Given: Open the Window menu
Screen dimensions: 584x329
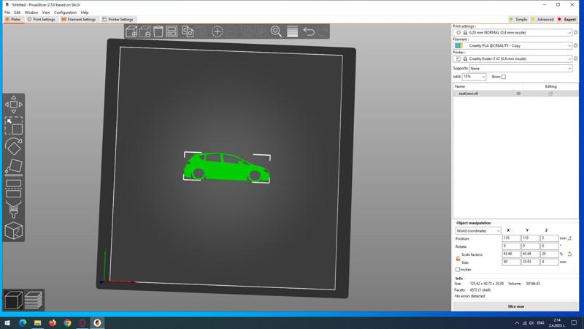Looking at the screenshot, I should click(x=31, y=12).
